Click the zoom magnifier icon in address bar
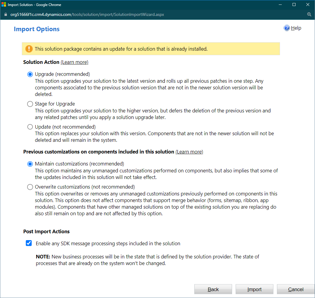 (309, 14)
